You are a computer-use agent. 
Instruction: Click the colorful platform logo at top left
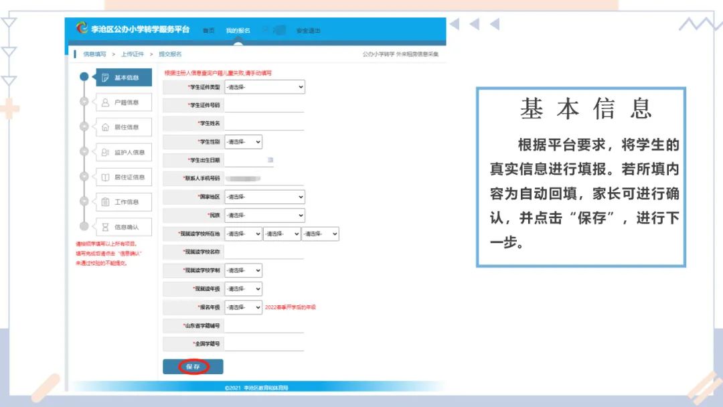point(82,29)
